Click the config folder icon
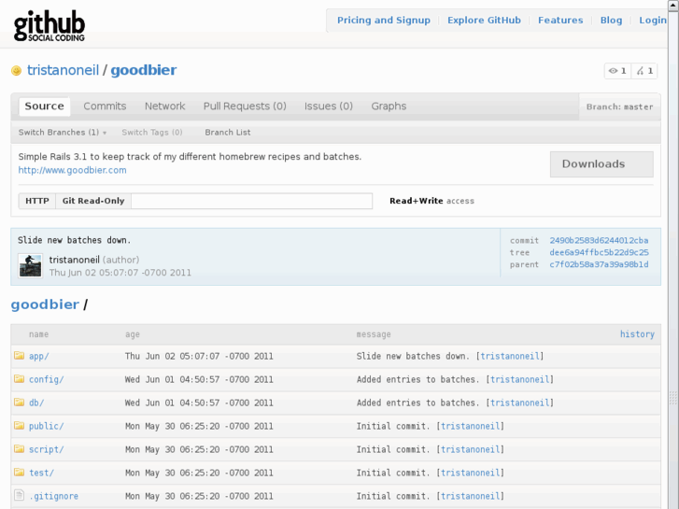 pos(19,379)
